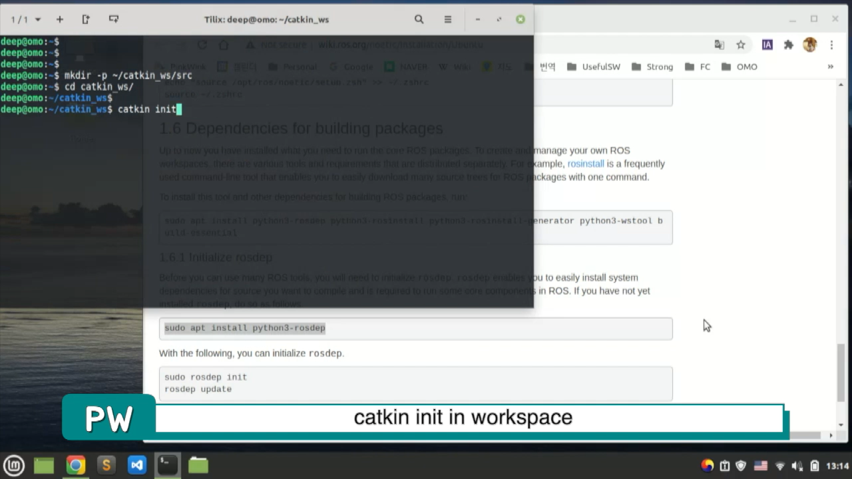Open the Wi-Fi network tray applet
This screenshot has width=852, height=479.
point(780,466)
